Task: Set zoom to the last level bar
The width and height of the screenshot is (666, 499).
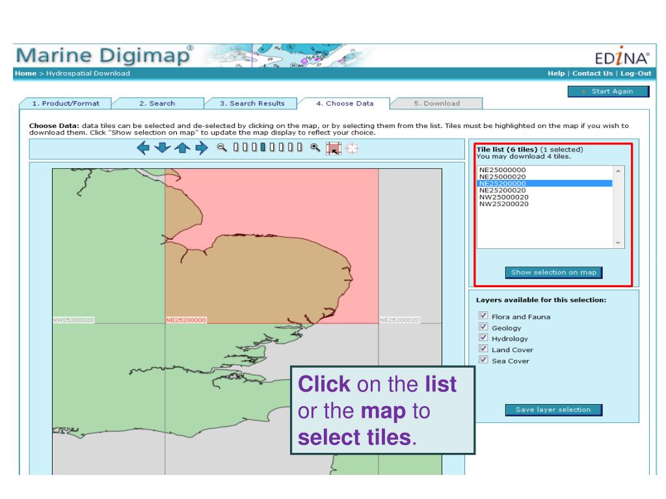Action: (x=299, y=147)
